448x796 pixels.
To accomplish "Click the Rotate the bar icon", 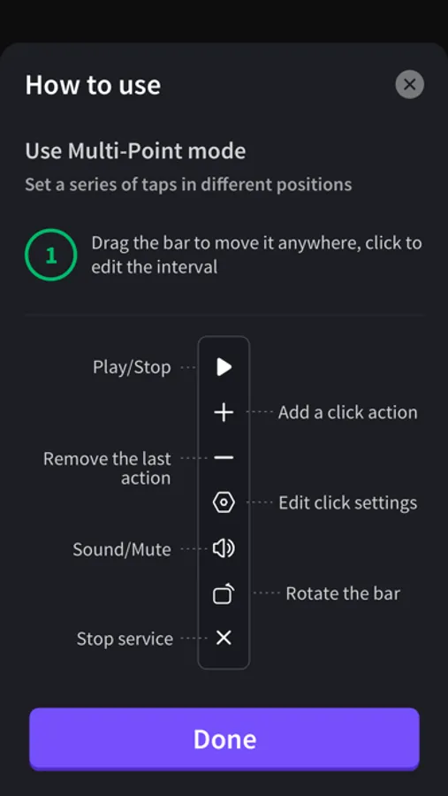I will coord(224,593).
